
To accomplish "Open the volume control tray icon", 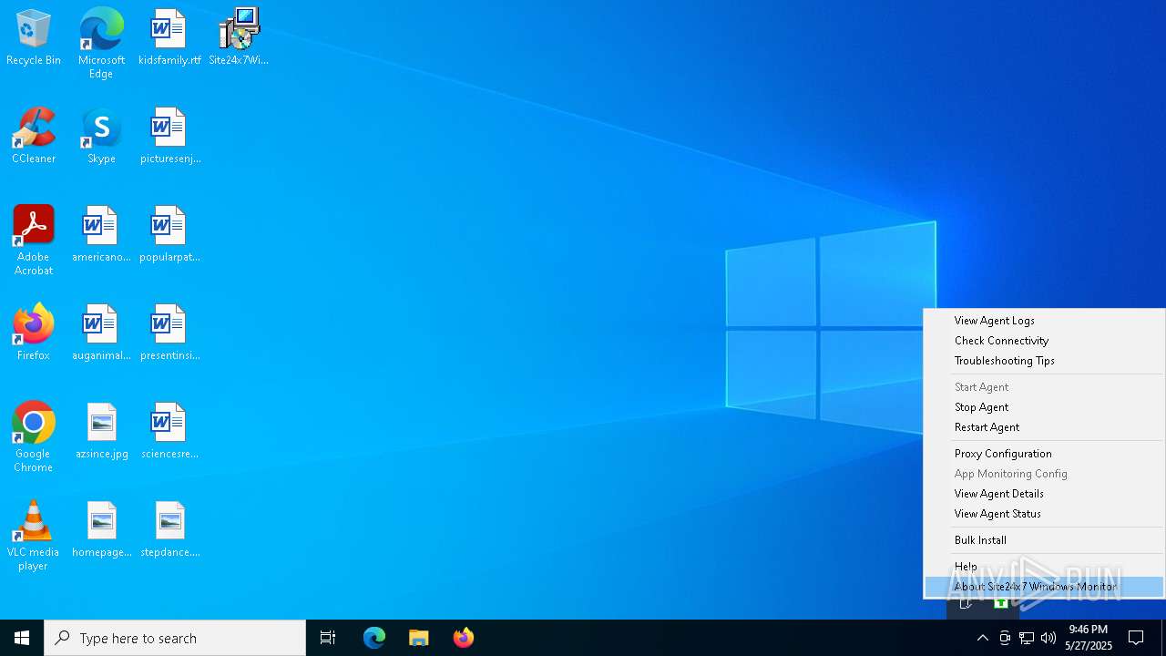I will (1048, 638).
